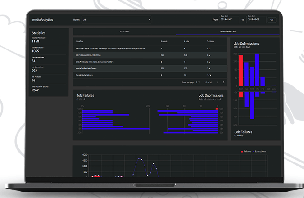Open the Nodes dropdown set to All
The width and height of the screenshot is (304, 198).
(x=116, y=19)
